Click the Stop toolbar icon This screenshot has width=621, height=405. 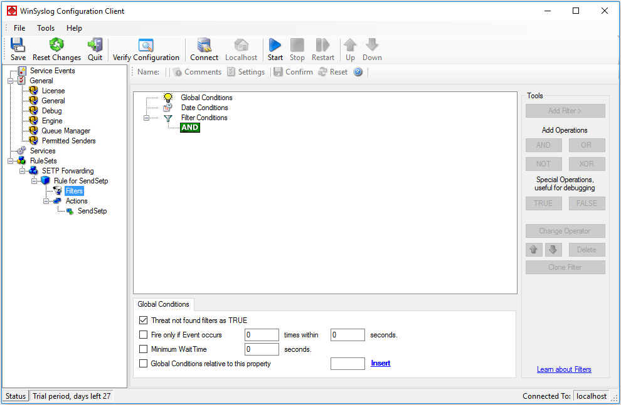coord(297,45)
